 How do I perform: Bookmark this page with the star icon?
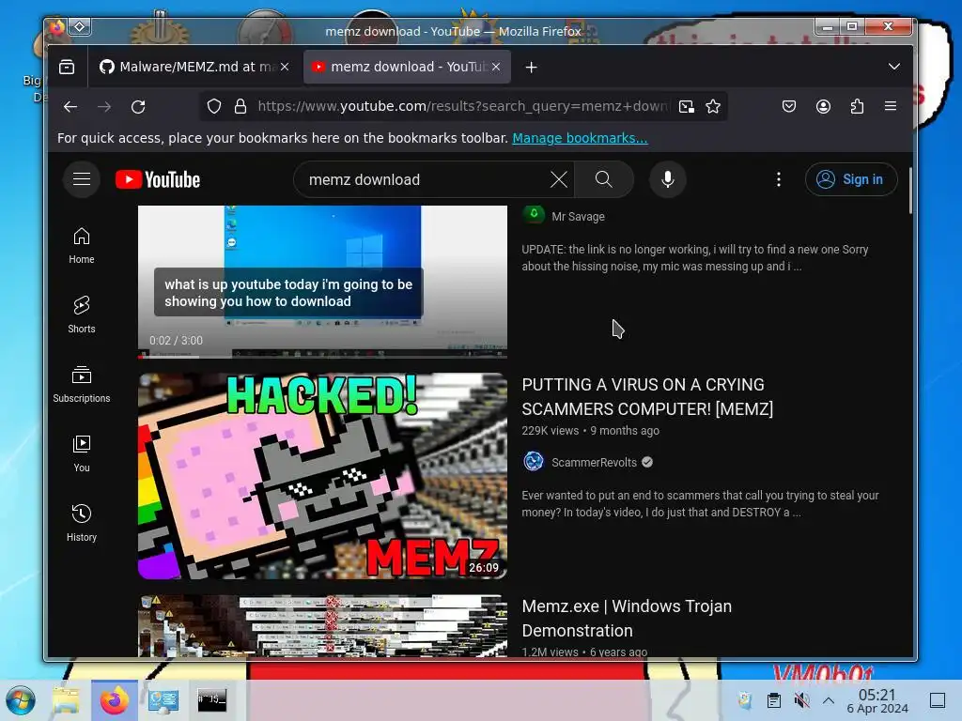point(713,107)
